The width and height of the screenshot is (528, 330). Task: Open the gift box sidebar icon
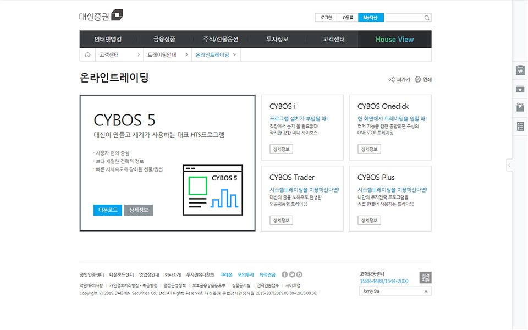(520, 108)
